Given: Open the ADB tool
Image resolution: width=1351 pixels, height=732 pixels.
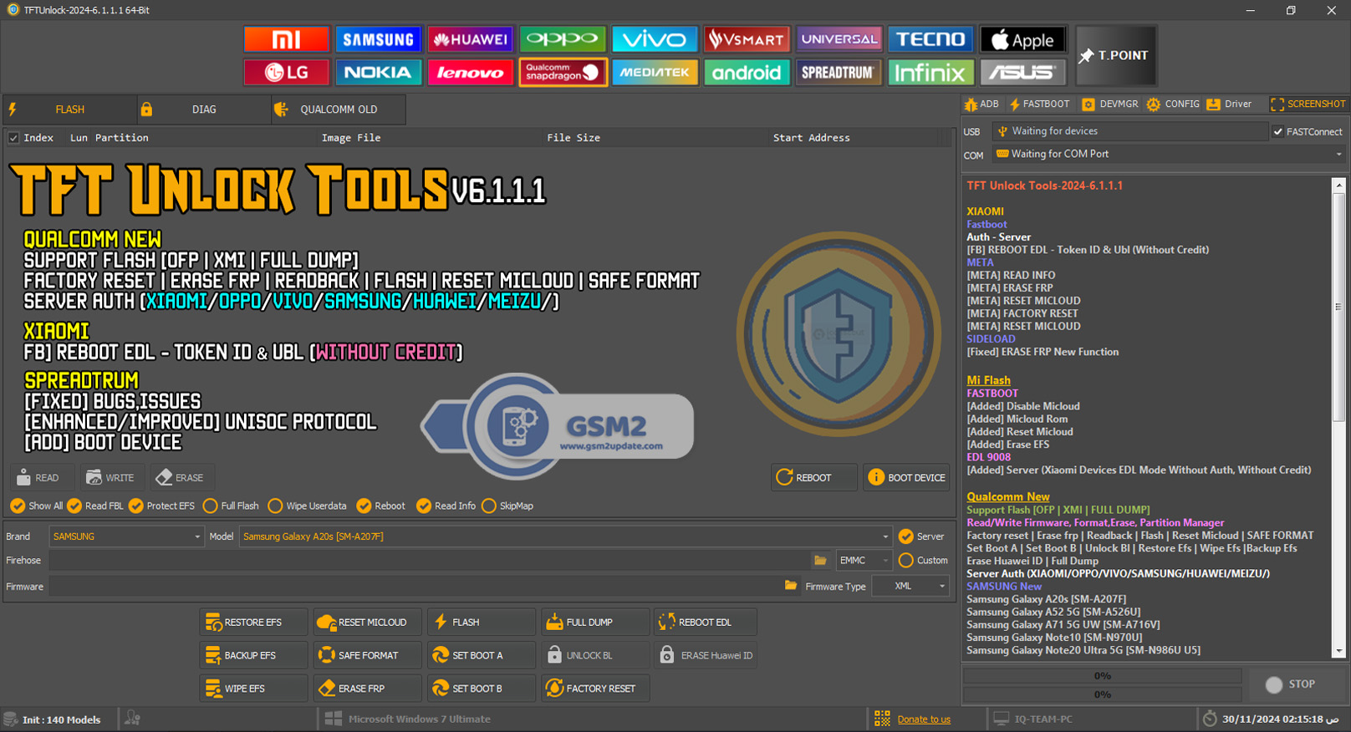Looking at the screenshot, I should (x=981, y=104).
